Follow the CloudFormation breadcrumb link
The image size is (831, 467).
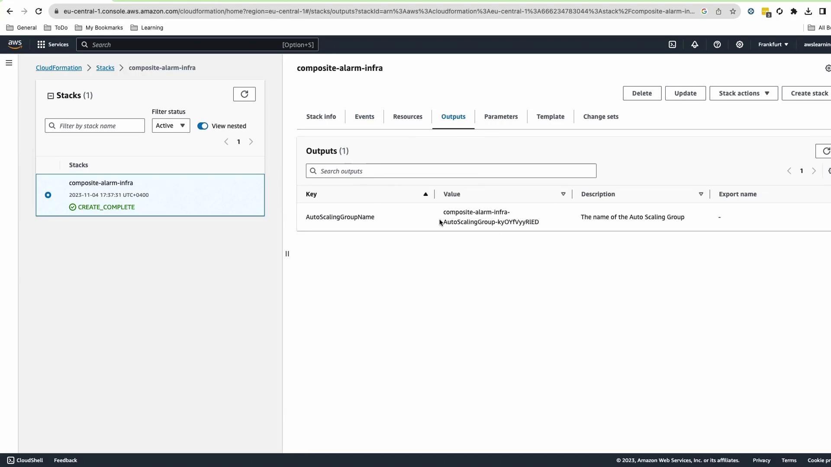(x=59, y=68)
